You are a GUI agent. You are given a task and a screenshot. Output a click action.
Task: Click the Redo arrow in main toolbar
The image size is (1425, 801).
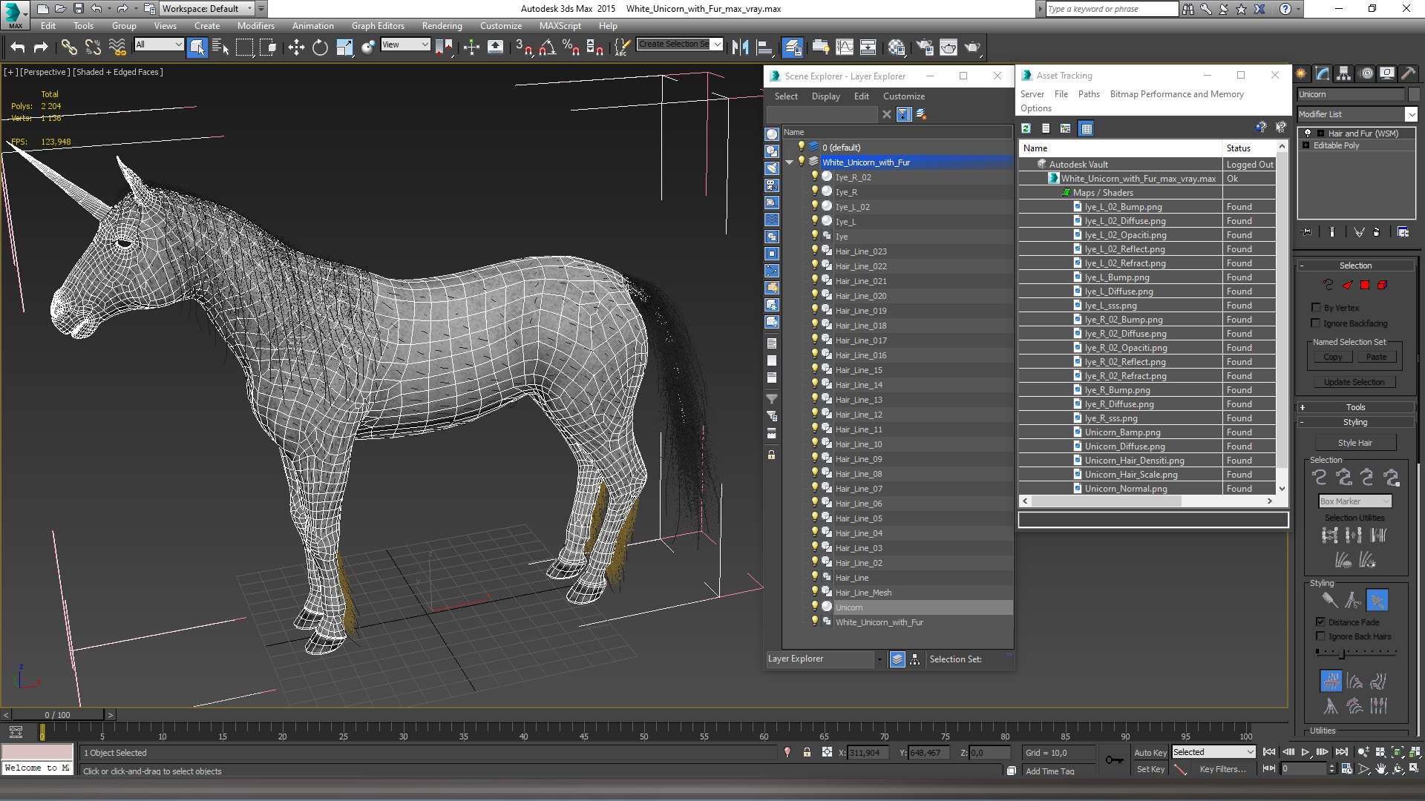[41, 47]
